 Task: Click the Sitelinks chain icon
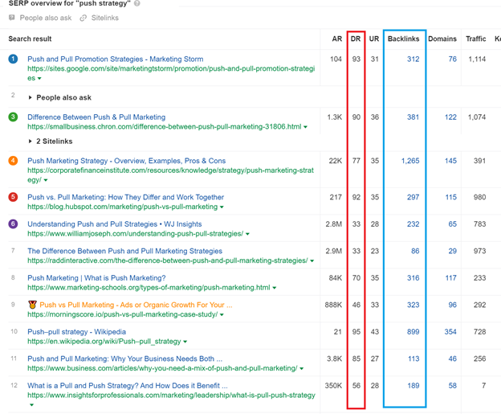[83, 18]
